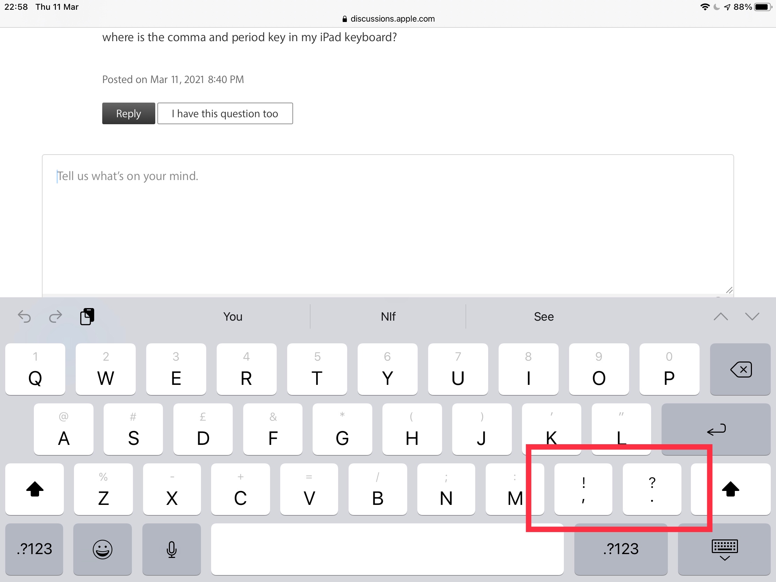This screenshot has width=776, height=582.
Task: Toggle Shift on the right side
Action: click(x=731, y=490)
